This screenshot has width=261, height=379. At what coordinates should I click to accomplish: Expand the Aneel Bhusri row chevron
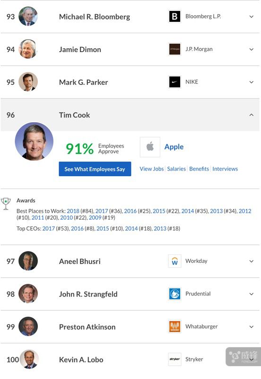point(252,261)
